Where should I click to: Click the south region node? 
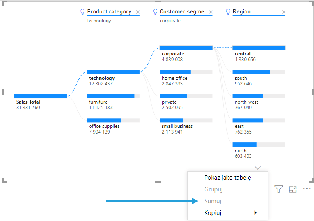(x=259, y=72)
